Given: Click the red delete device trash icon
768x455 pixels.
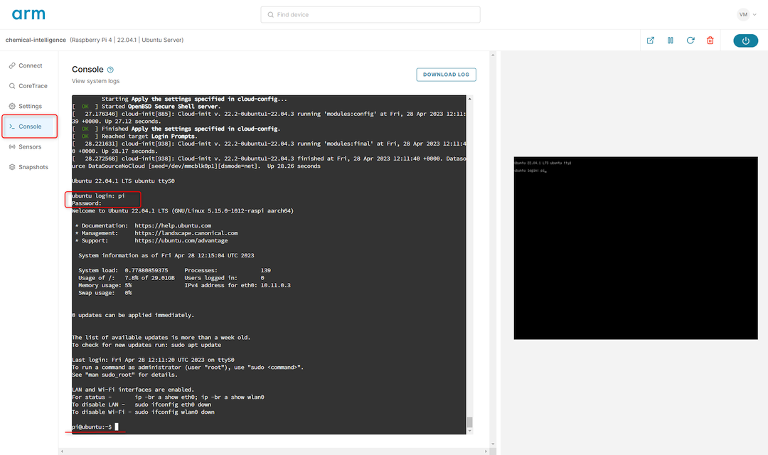Looking at the screenshot, I should (x=710, y=41).
